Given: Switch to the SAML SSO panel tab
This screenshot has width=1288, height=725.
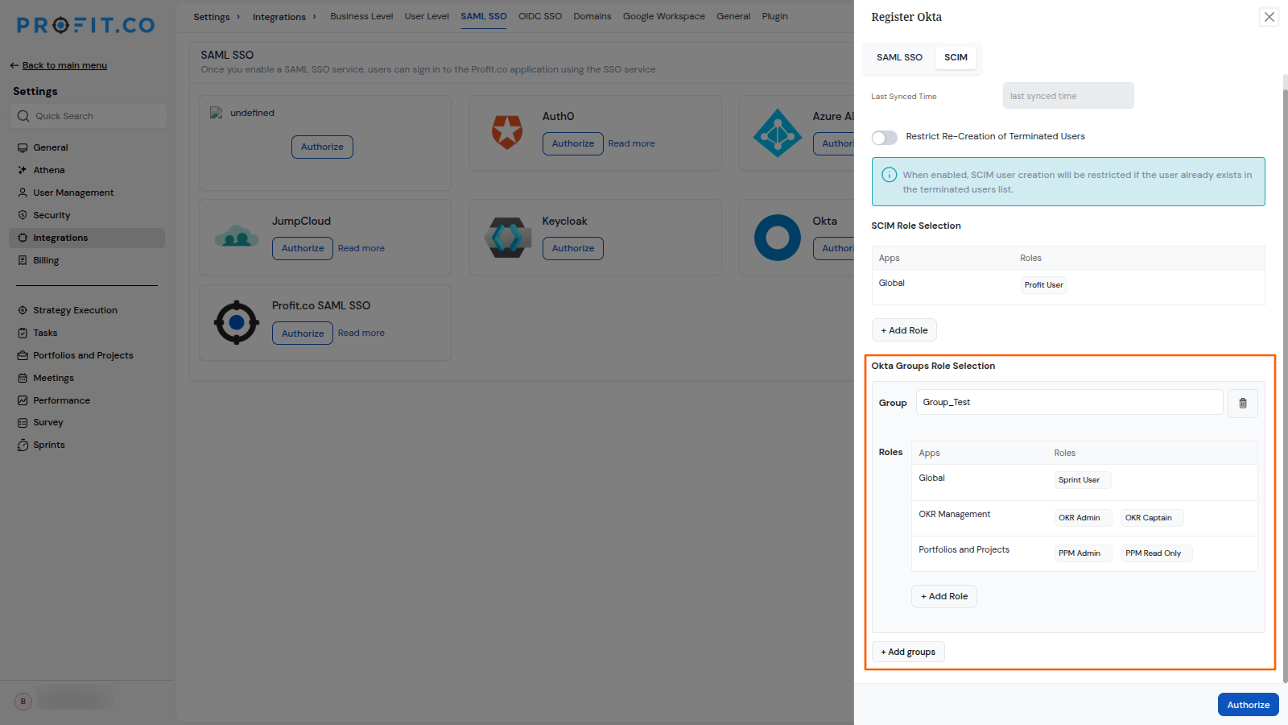Looking at the screenshot, I should [x=899, y=58].
